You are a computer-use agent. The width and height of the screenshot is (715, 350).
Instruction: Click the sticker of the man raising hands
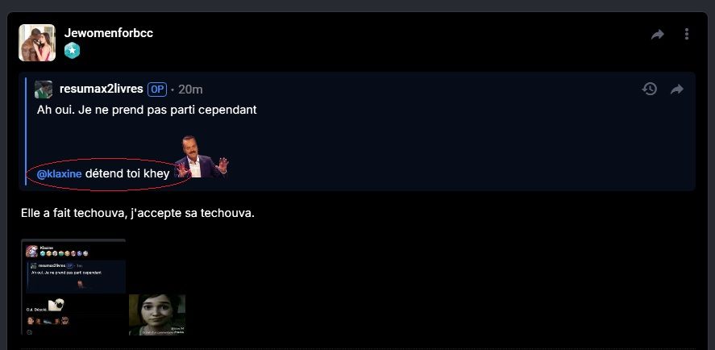(202, 157)
